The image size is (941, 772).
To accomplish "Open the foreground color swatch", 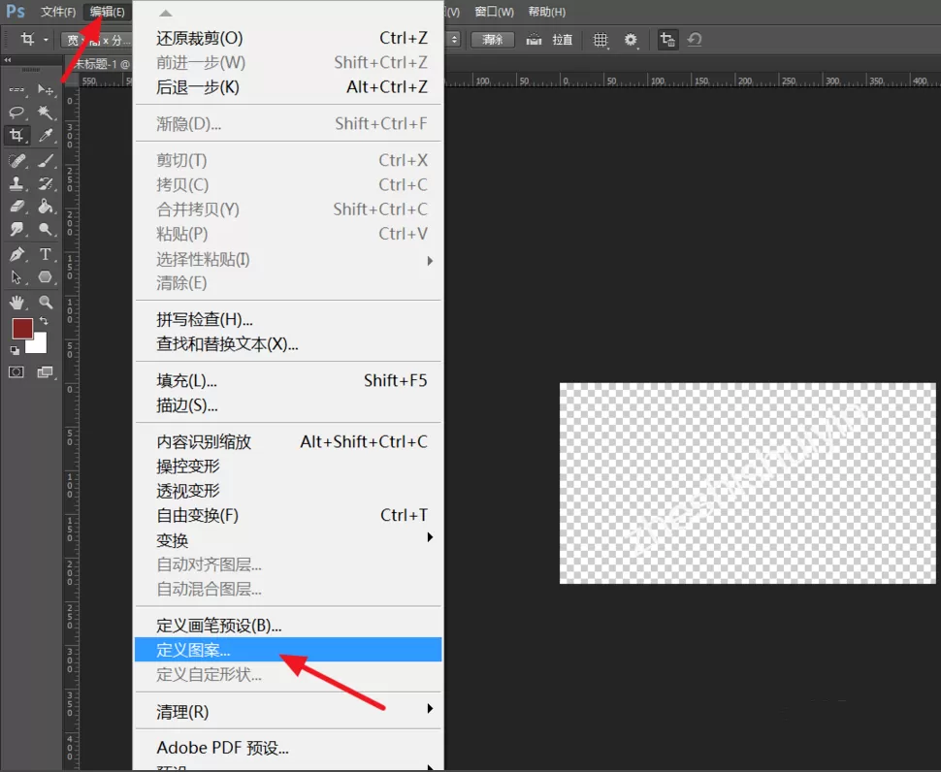I will (x=22, y=329).
